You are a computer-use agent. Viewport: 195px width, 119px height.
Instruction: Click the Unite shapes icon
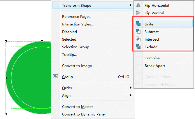(138, 24)
